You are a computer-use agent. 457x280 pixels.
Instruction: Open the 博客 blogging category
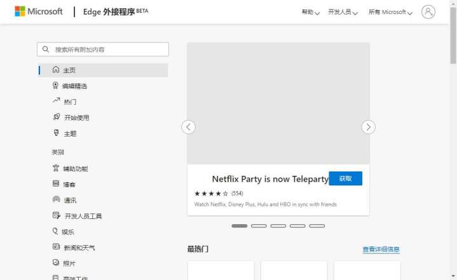tap(69, 184)
